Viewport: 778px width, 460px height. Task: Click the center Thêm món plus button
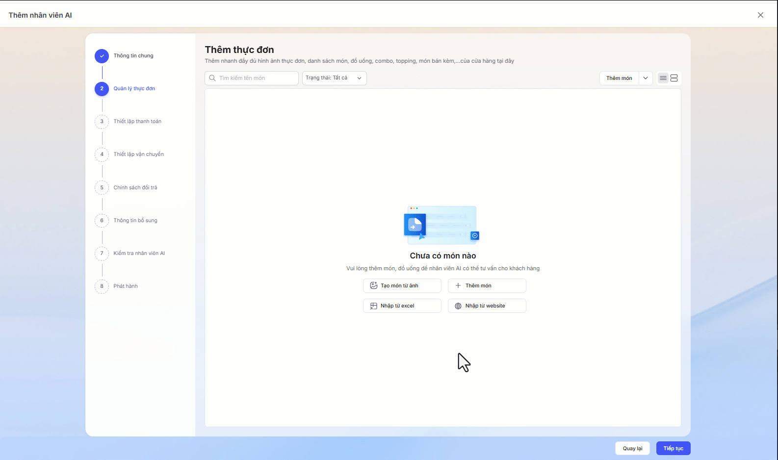click(x=487, y=285)
